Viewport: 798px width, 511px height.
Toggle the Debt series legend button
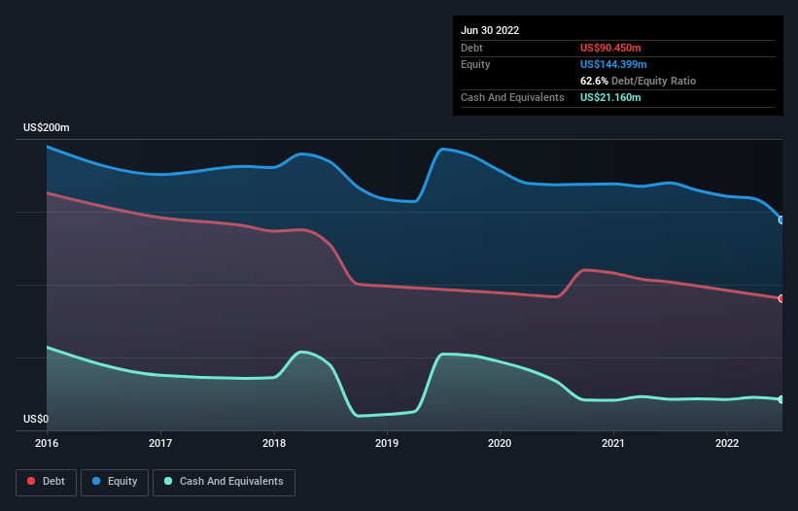pos(47,482)
